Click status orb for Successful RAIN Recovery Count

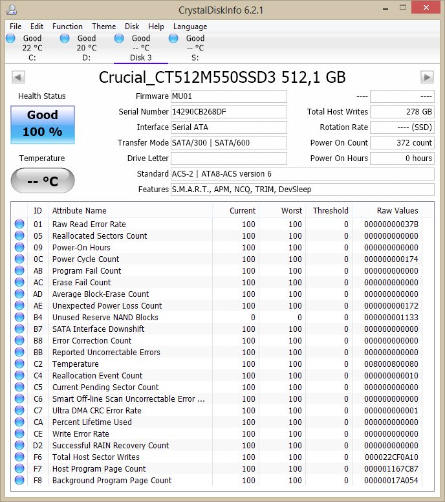click(19, 445)
